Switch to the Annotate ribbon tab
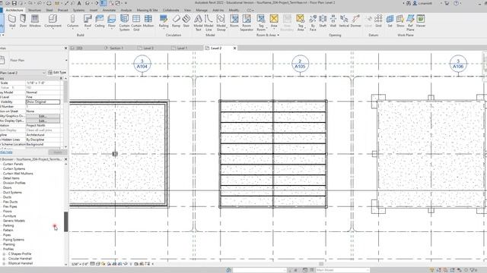The image size is (487, 273). (109, 10)
